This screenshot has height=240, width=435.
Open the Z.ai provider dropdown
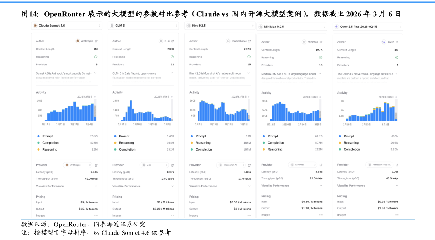[x=154, y=165]
